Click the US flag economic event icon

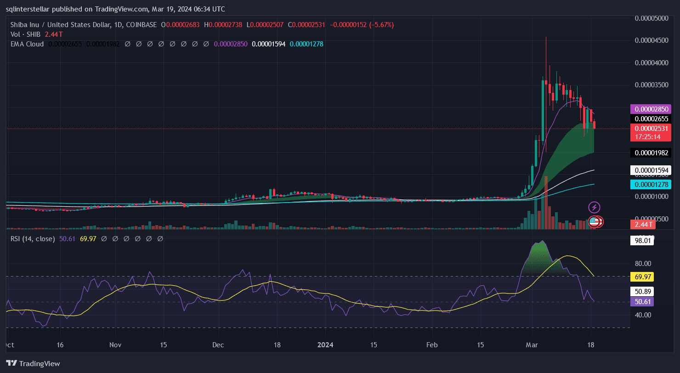[x=594, y=221]
